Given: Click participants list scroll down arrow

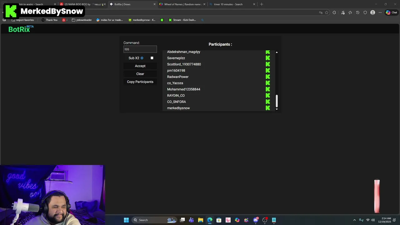Looking at the screenshot, I should tap(277, 109).
